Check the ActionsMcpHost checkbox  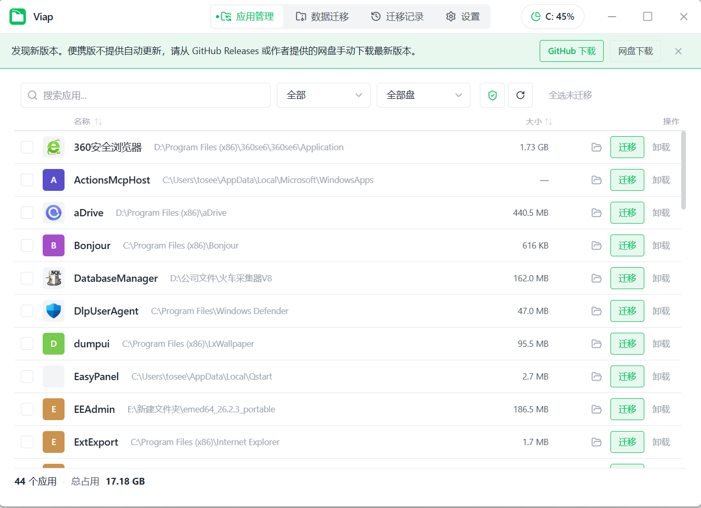(27, 180)
